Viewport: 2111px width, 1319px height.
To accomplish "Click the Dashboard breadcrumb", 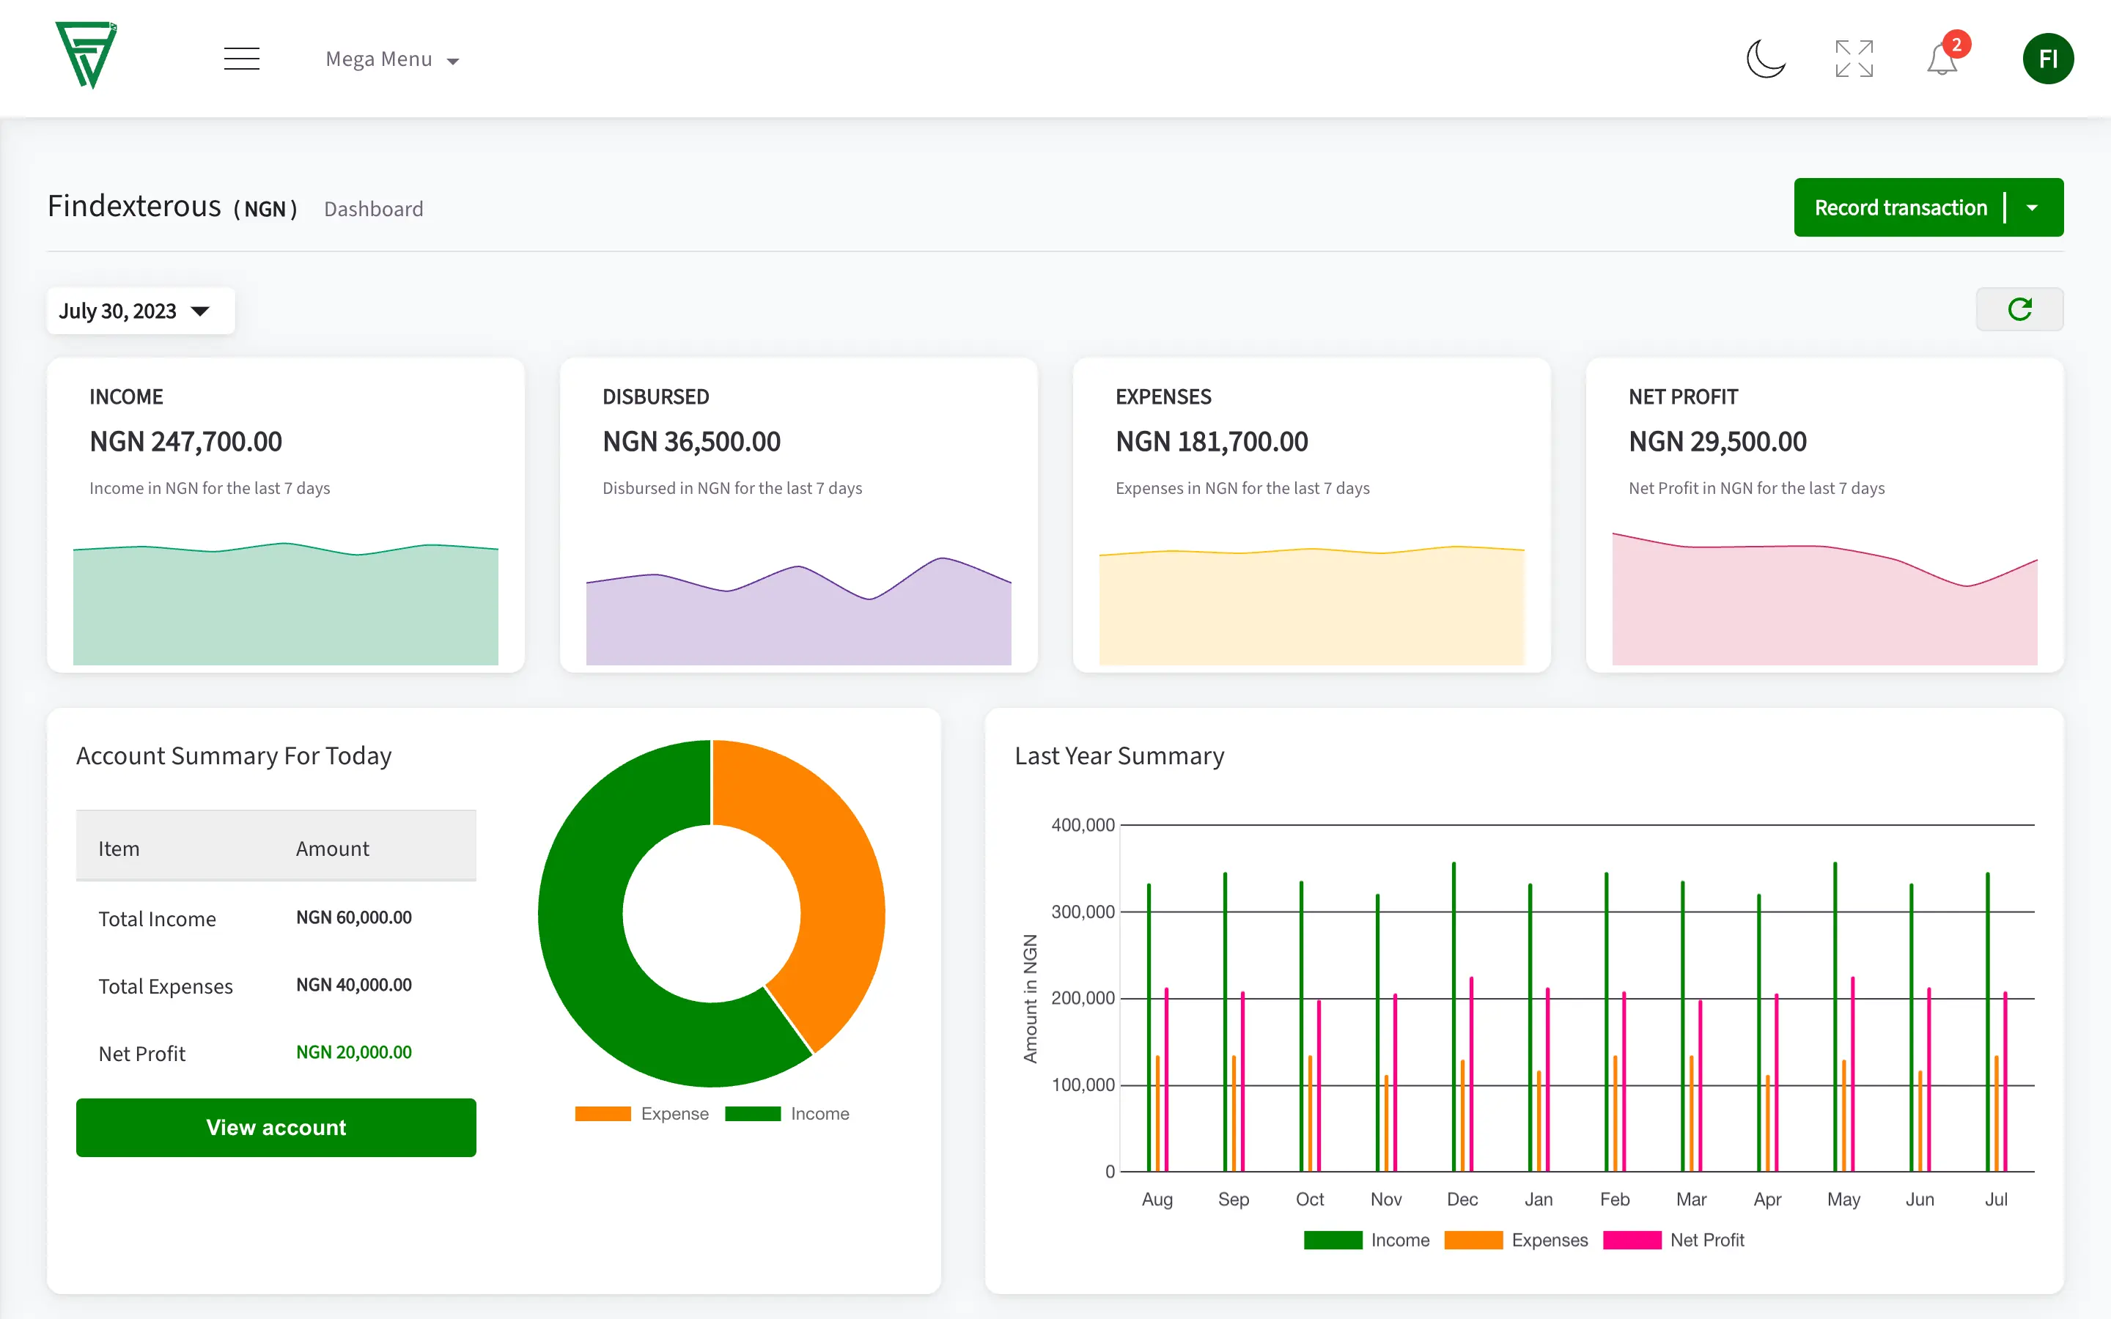I will click(x=373, y=210).
